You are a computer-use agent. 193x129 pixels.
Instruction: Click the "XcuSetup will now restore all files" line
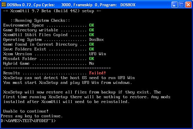(82, 92)
